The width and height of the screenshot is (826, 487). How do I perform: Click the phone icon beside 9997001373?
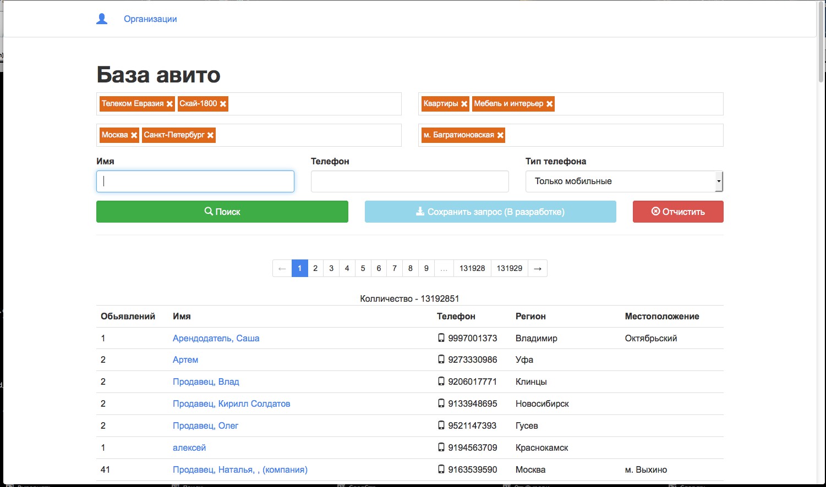(441, 338)
